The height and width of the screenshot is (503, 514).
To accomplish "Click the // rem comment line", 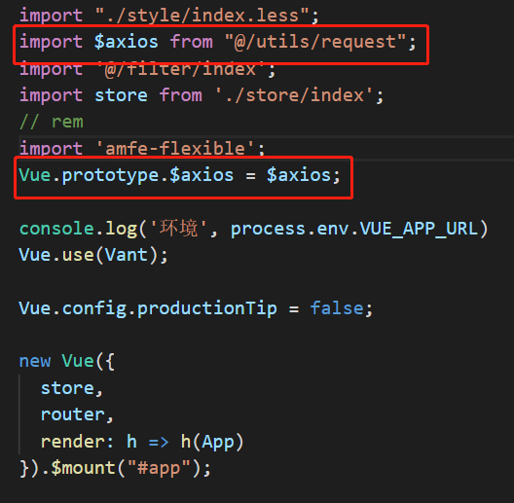I will pyautogui.click(x=52, y=122).
